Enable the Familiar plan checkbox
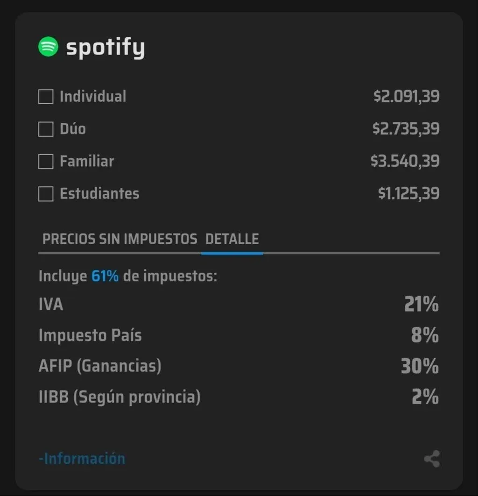478x496 pixels. coord(46,162)
